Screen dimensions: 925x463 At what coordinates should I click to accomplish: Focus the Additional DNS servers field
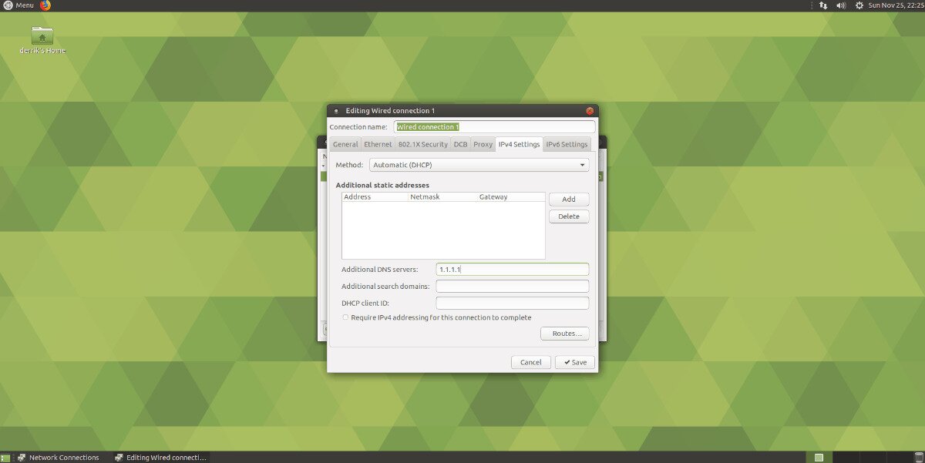pyautogui.click(x=513, y=270)
